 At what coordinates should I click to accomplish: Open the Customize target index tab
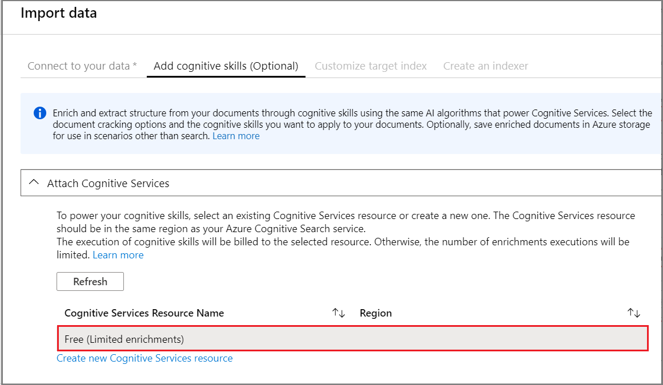click(371, 66)
